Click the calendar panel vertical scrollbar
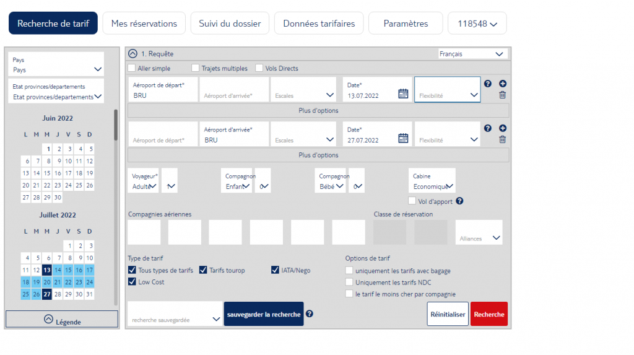 coord(116,127)
